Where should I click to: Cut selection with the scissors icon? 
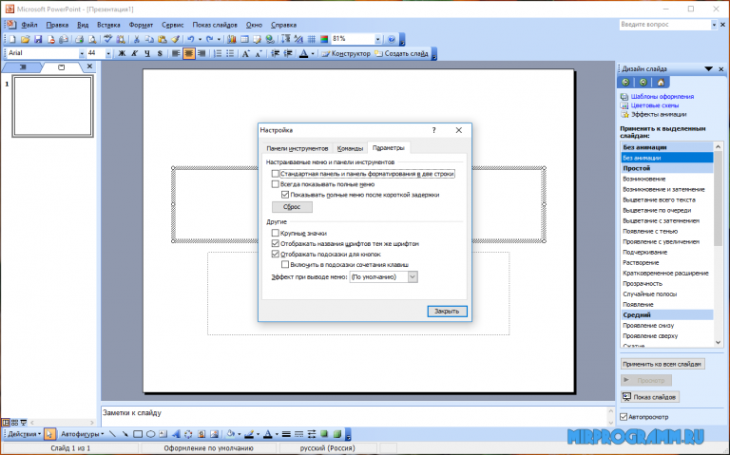coord(137,40)
